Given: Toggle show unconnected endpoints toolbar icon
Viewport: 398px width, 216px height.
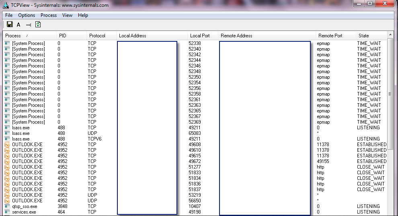Looking at the screenshot, I should pyautogui.click(x=29, y=24).
